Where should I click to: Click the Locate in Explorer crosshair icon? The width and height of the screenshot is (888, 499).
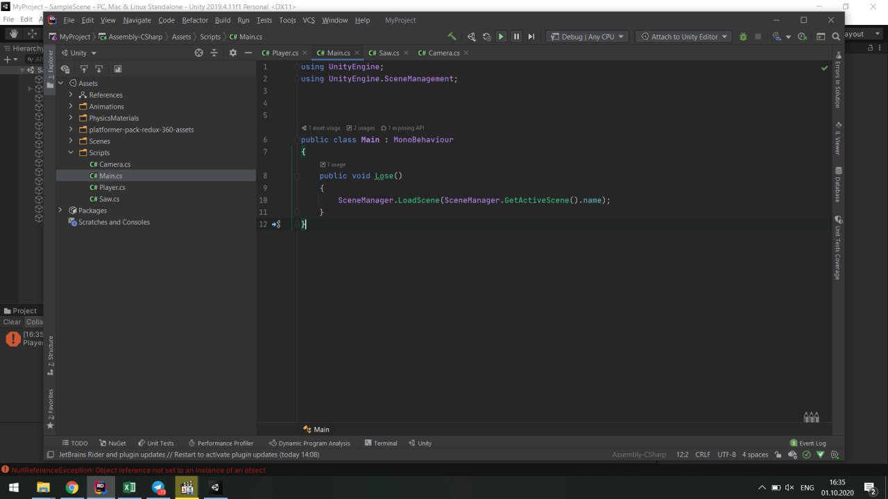tap(198, 53)
